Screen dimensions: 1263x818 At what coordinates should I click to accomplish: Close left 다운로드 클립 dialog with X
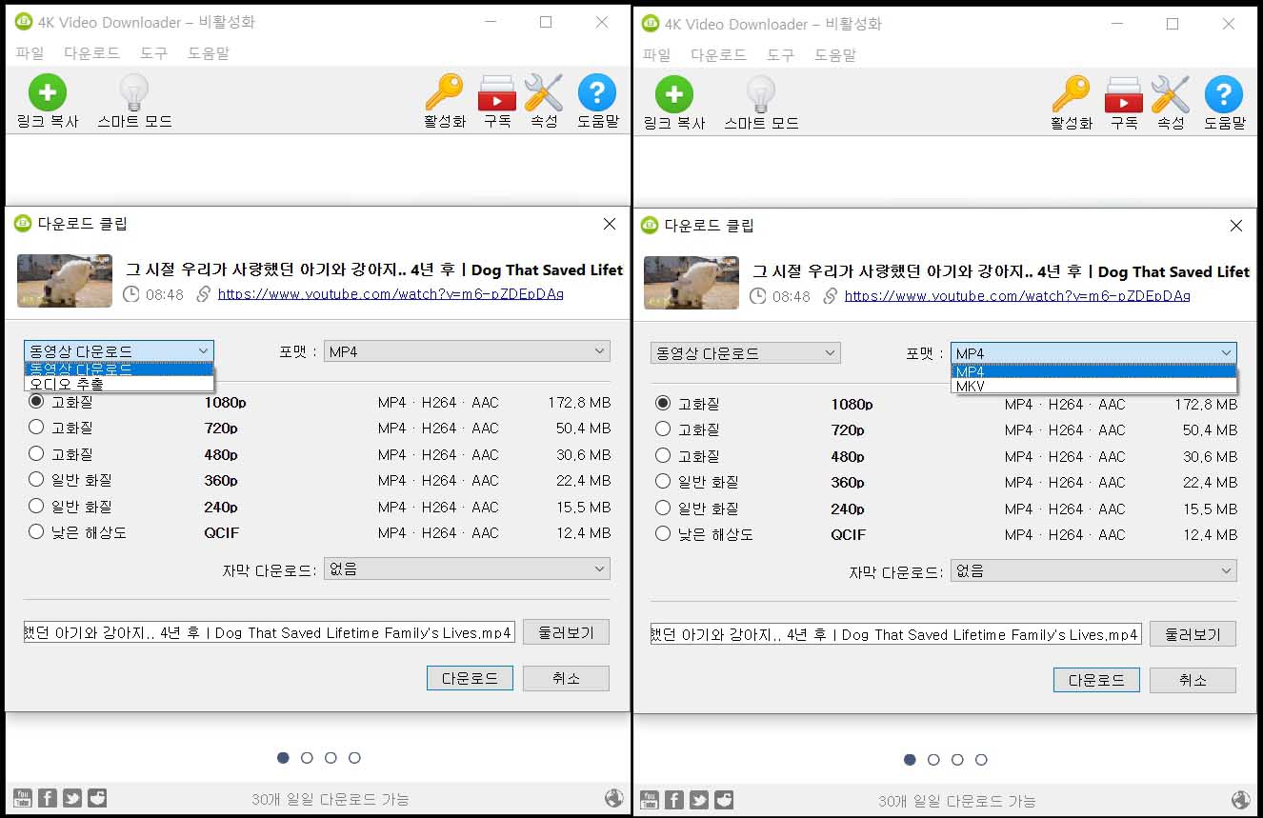tap(610, 224)
